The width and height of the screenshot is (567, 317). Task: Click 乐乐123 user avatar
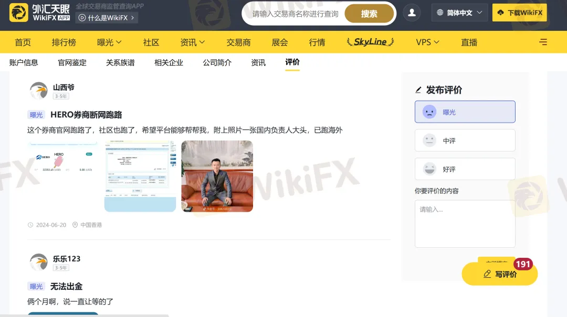click(x=39, y=262)
